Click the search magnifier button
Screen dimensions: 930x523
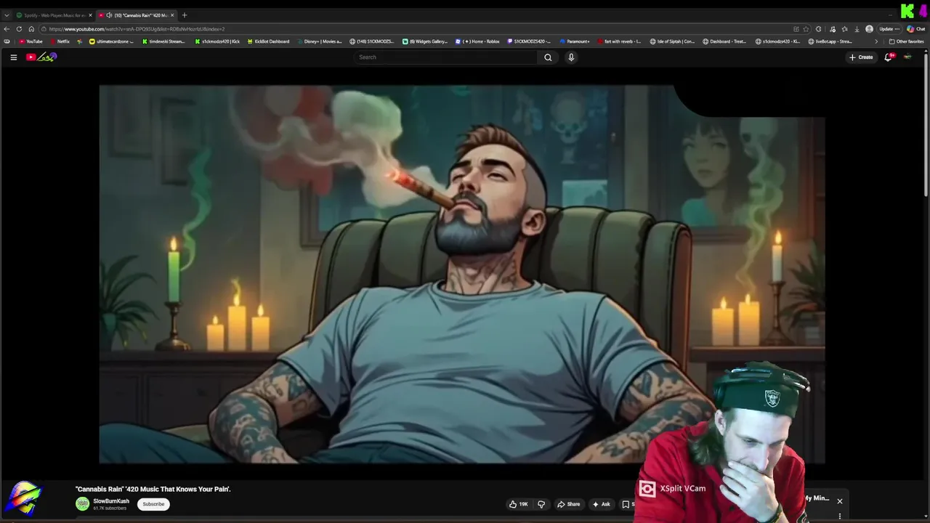click(548, 57)
